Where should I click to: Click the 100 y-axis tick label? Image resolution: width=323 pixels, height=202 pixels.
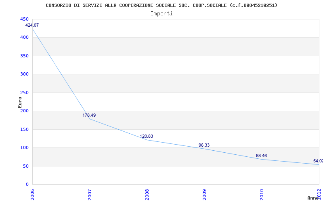24,148
